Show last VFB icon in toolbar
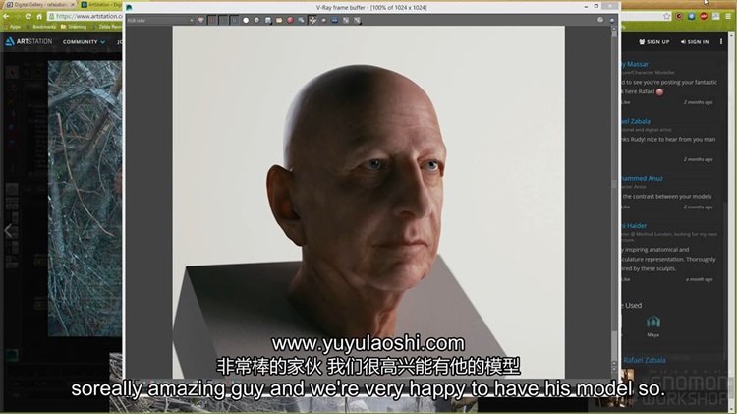This screenshot has height=414, width=737. [x=346, y=21]
